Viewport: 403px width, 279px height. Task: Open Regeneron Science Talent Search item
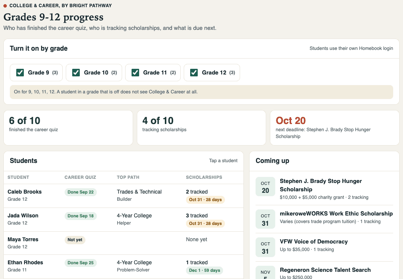tap(324, 272)
